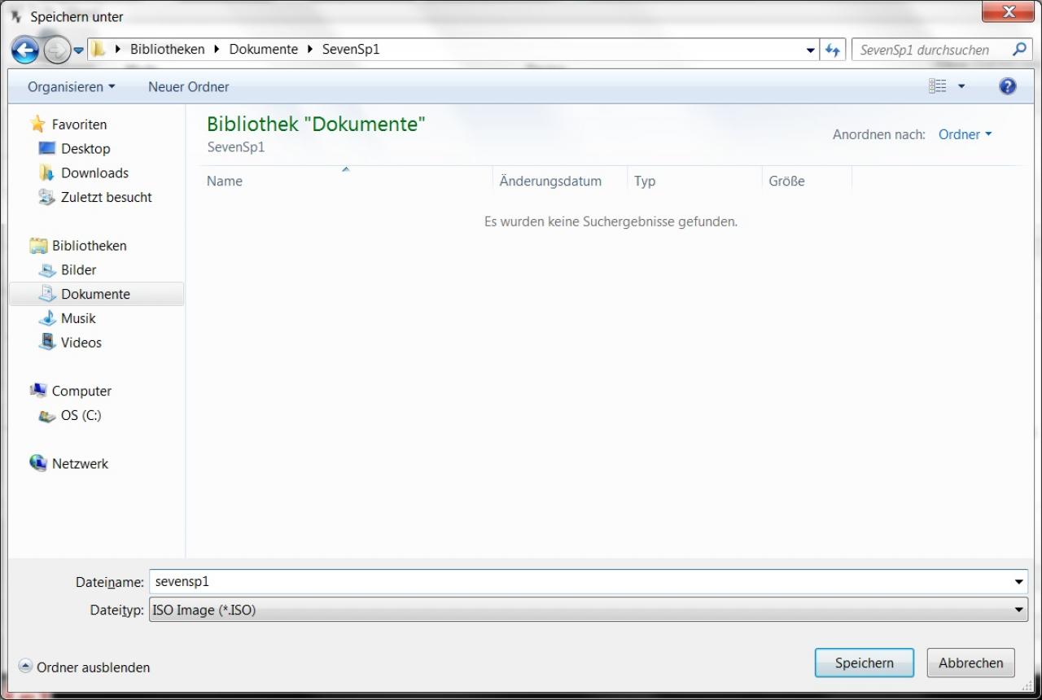Click the Abbrechen button
The width and height of the screenshot is (1042, 700).
click(x=971, y=663)
